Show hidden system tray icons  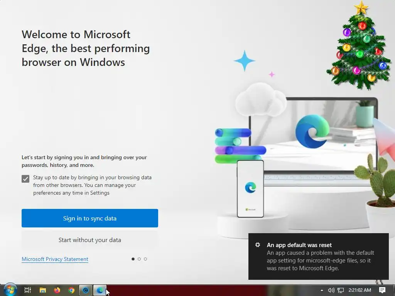pos(322,290)
